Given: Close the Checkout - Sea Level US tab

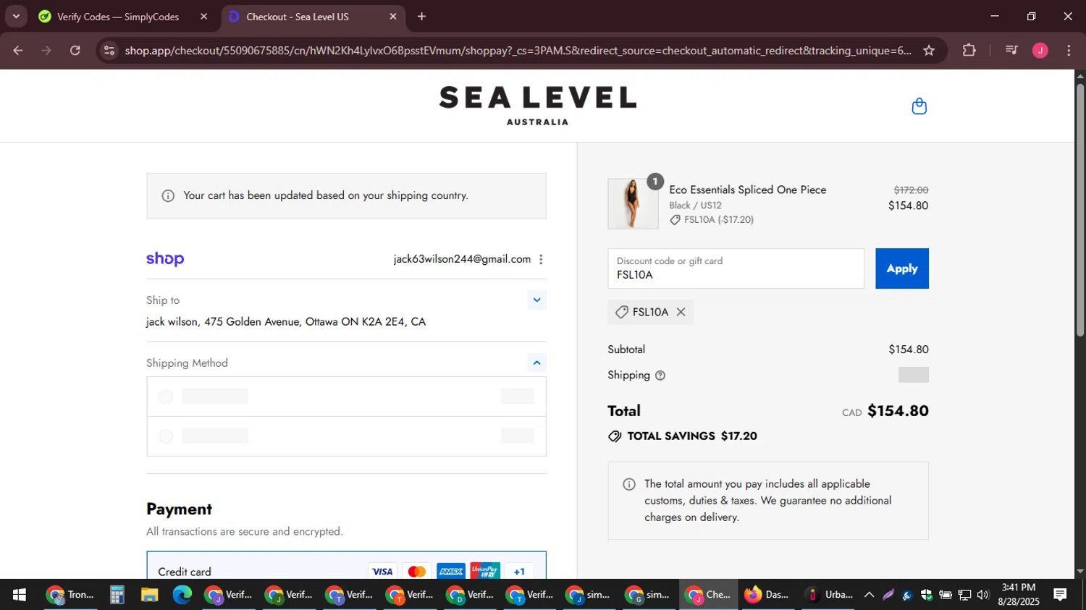Looking at the screenshot, I should coord(393,17).
